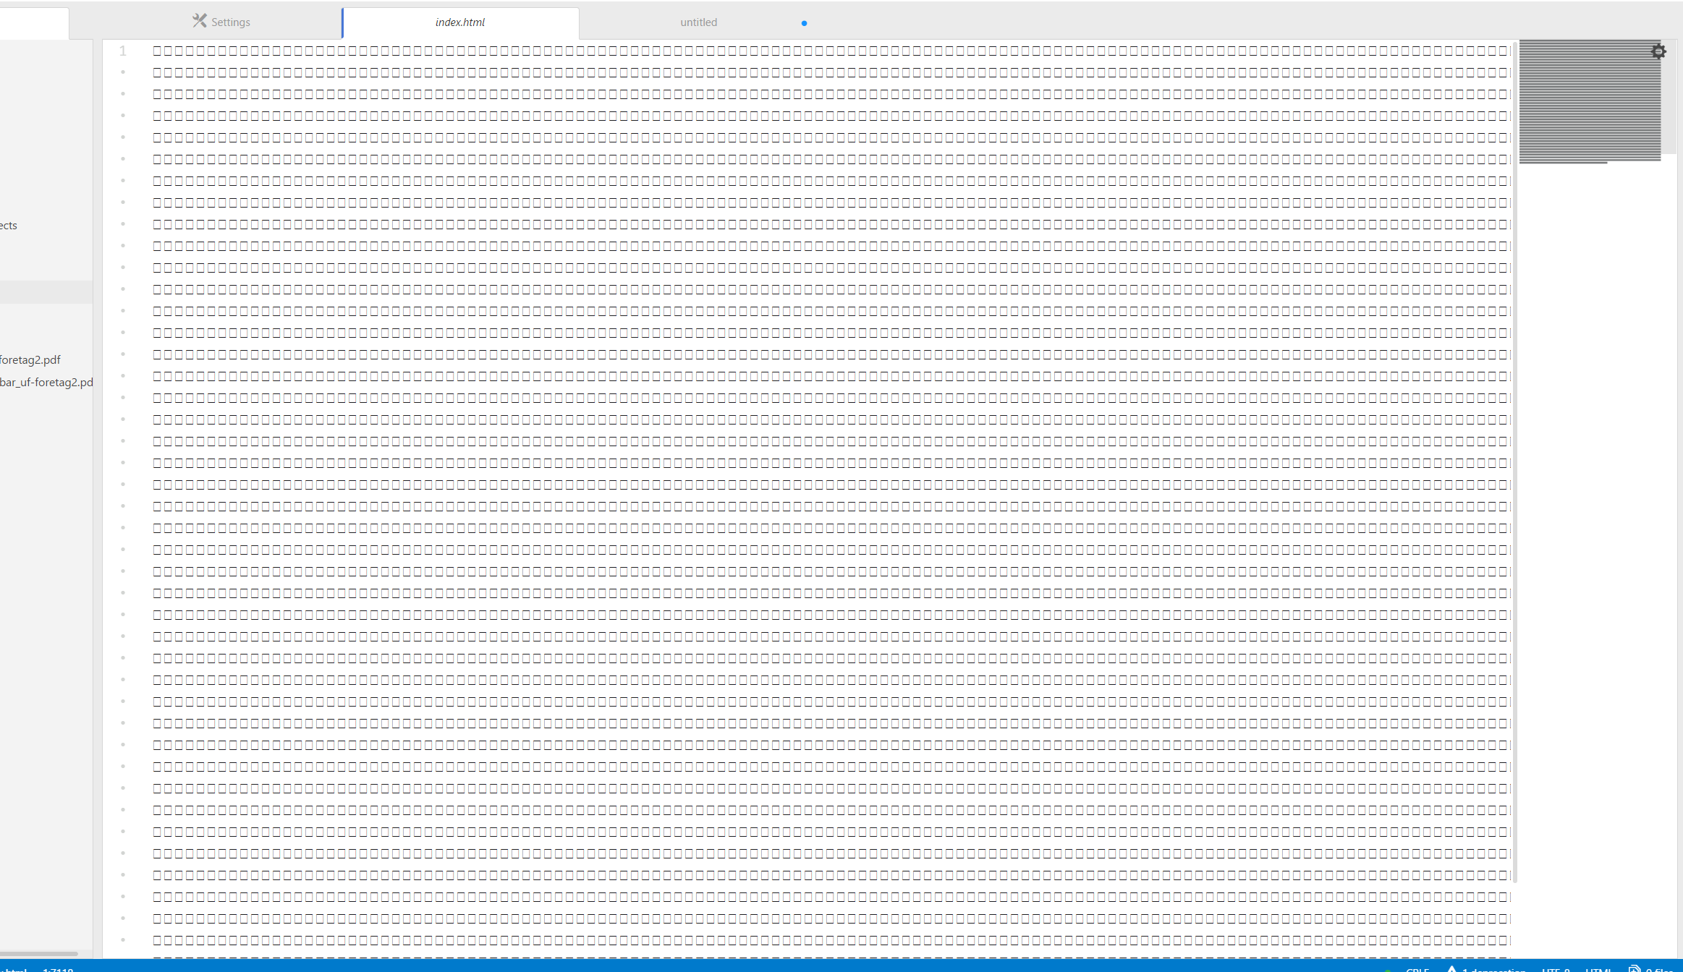Image resolution: width=1683 pixels, height=972 pixels.
Task: Click the green status dot indicator
Action: point(1387,970)
